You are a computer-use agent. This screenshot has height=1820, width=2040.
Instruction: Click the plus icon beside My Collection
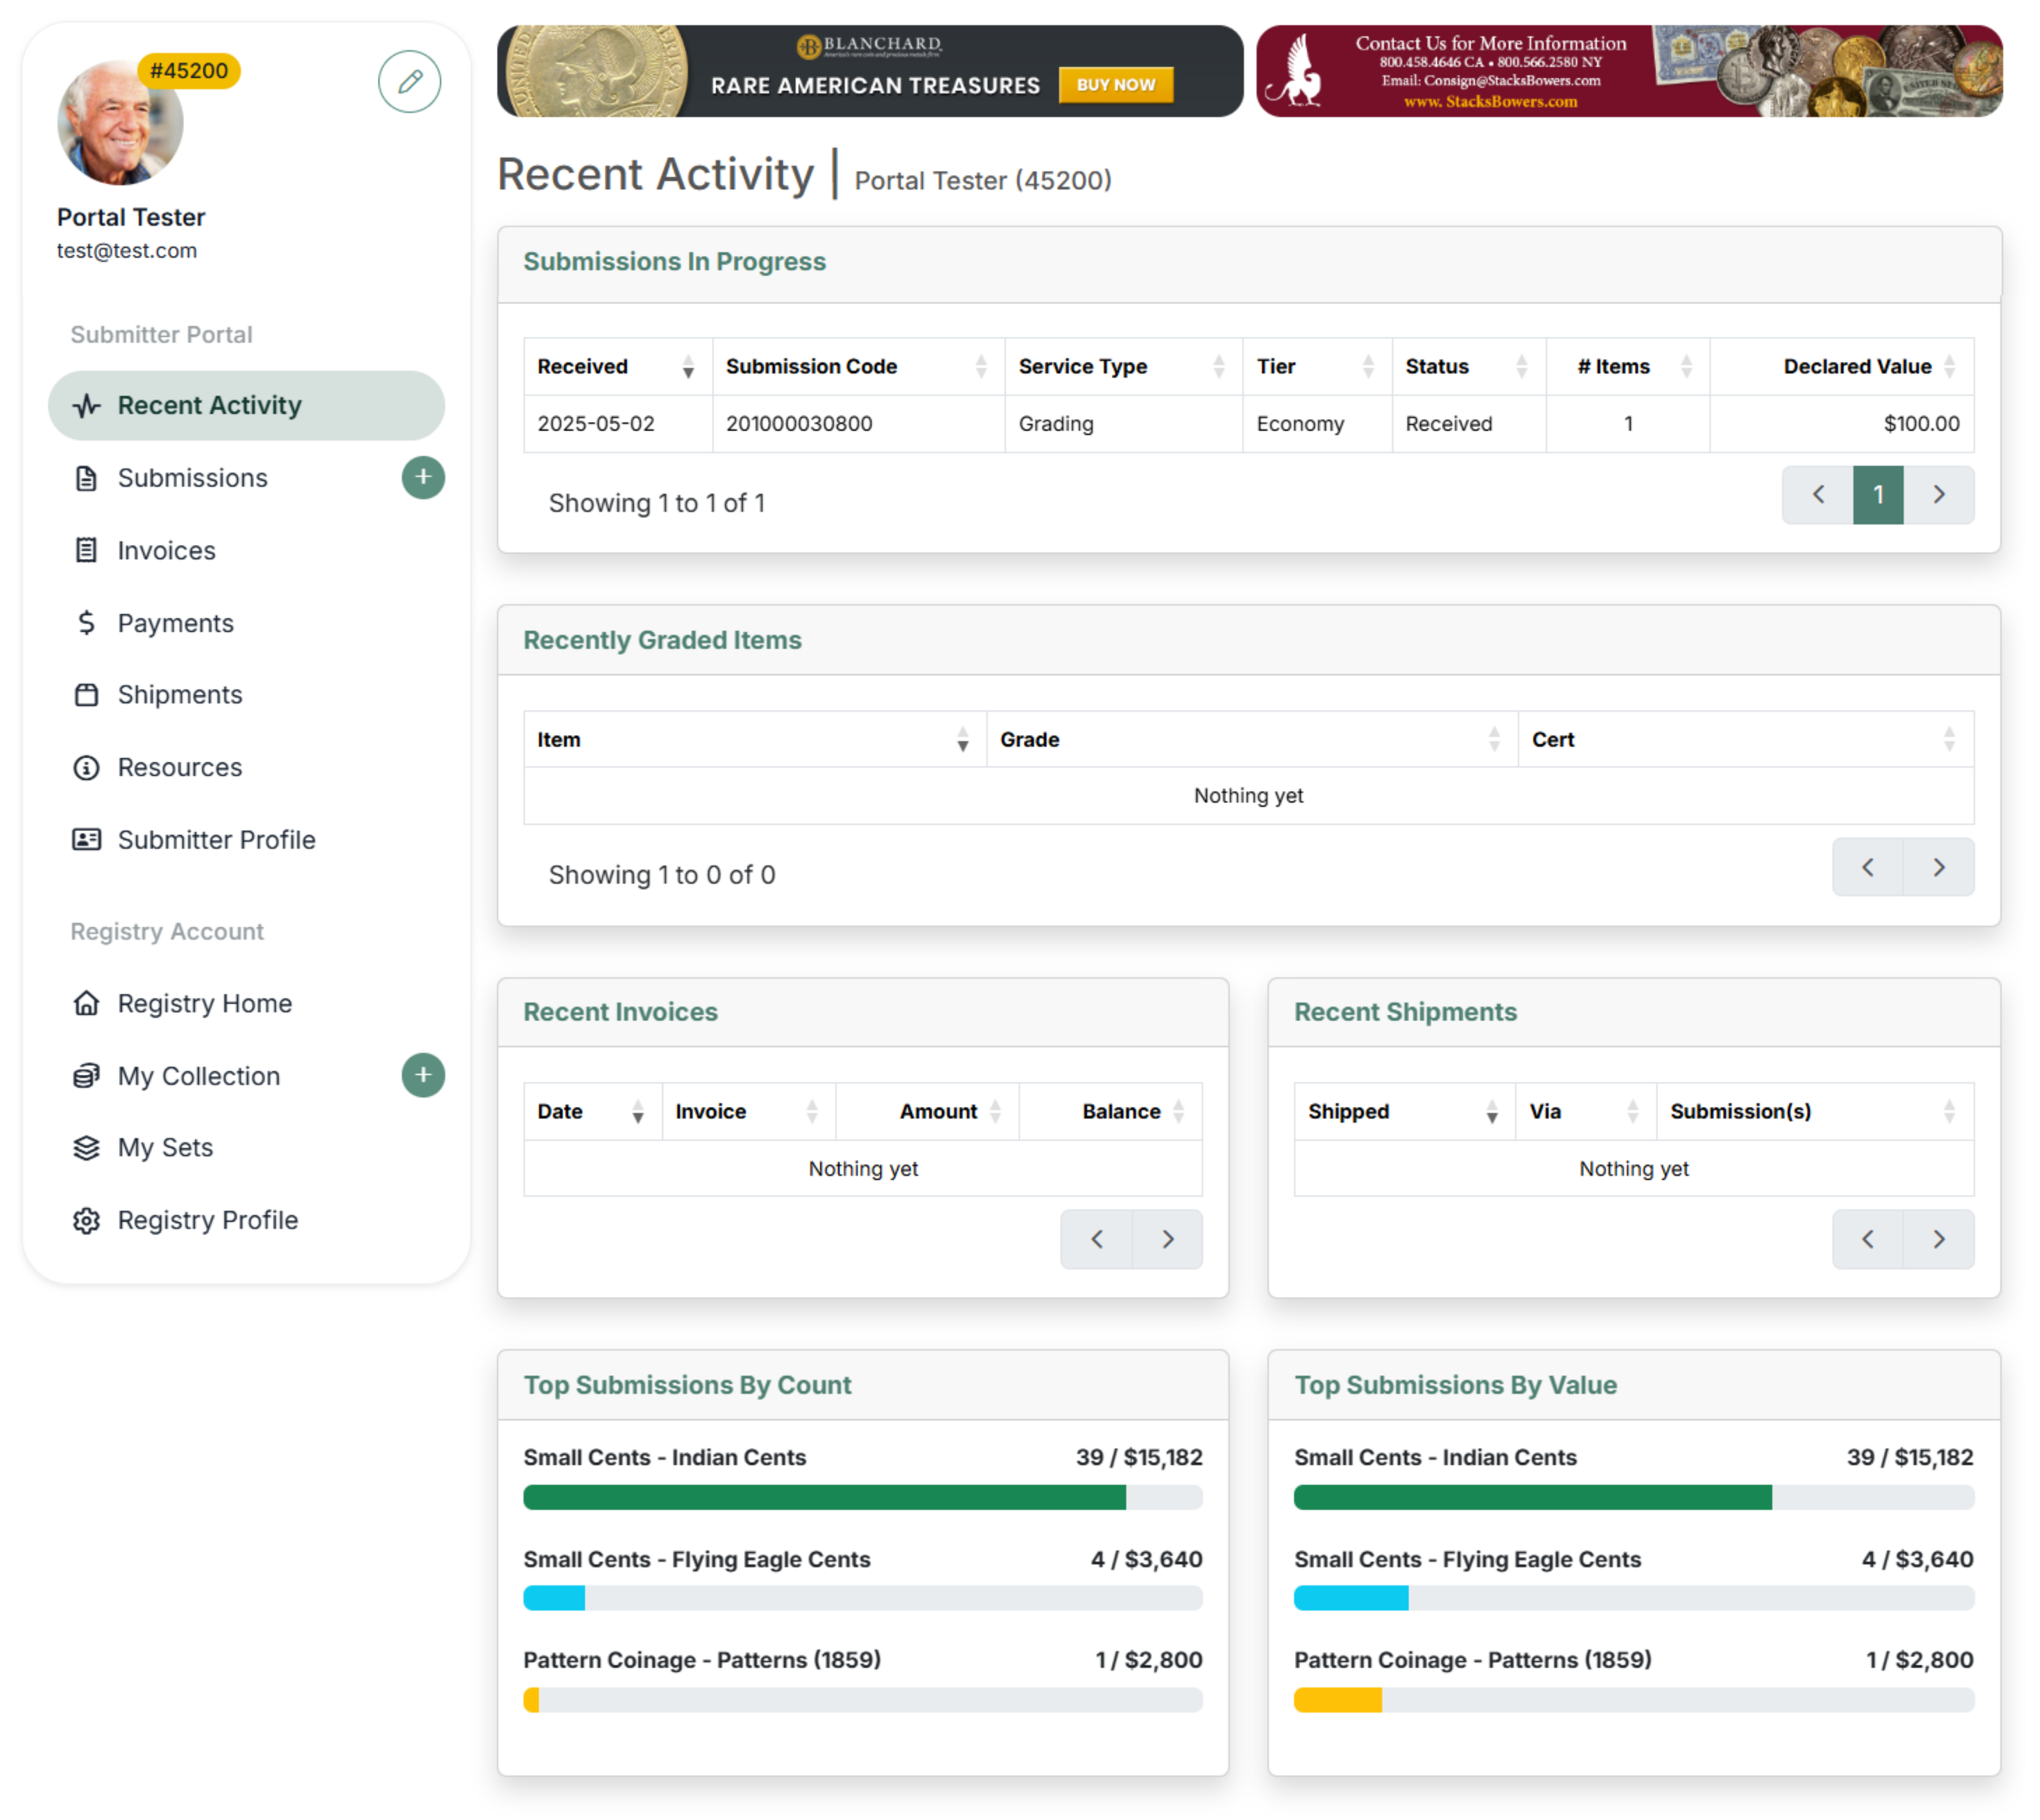pyautogui.click(x=423, y=1075)
